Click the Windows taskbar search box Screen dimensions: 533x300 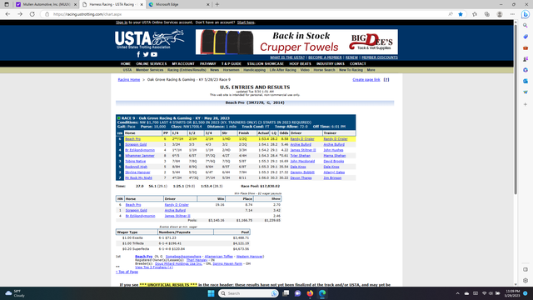(x=248, y=293)
